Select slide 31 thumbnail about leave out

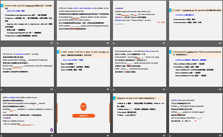(140, 67)
